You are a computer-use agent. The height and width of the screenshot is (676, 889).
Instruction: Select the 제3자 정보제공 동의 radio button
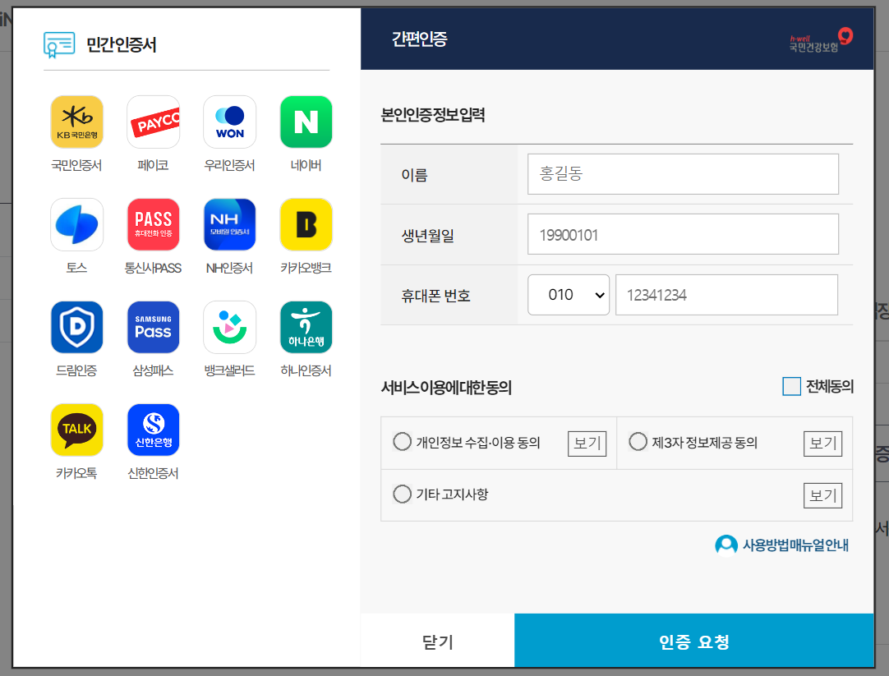[638, 441]
